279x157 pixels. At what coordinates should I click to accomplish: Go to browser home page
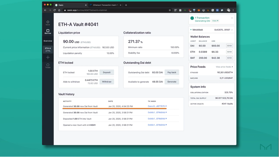pyautogui.click(x=59, y=10)
